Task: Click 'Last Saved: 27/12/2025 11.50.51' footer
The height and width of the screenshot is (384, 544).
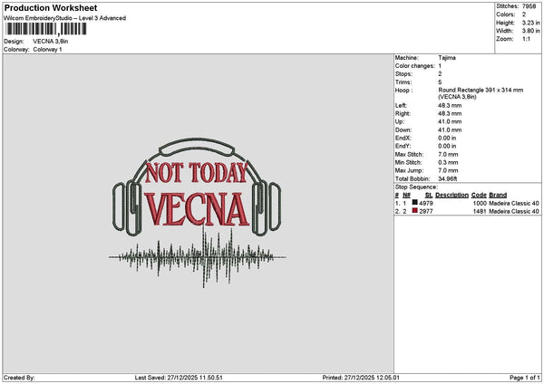Action: [179, 378]
